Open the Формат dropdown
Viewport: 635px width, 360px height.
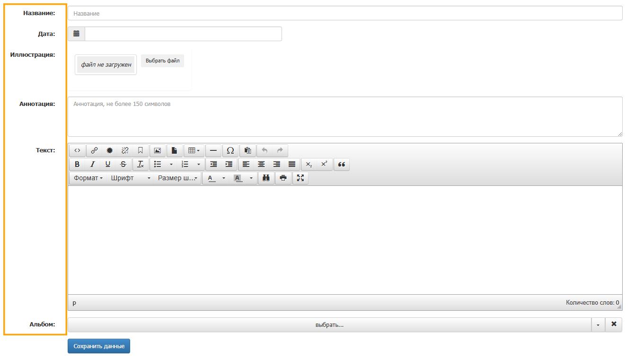88,178
